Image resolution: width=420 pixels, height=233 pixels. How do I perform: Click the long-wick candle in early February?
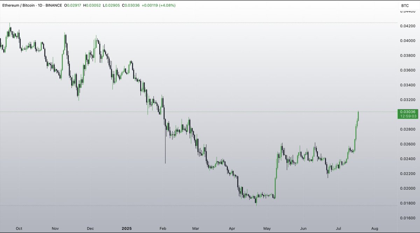coord(165,140)
